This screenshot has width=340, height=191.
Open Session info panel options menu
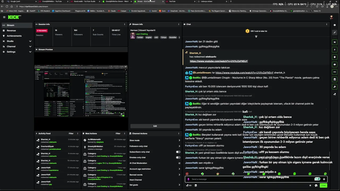click(125, 24)
